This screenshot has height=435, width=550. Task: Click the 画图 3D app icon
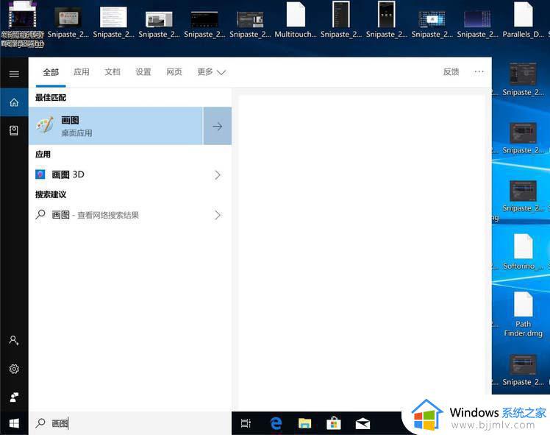pos(40,174)
